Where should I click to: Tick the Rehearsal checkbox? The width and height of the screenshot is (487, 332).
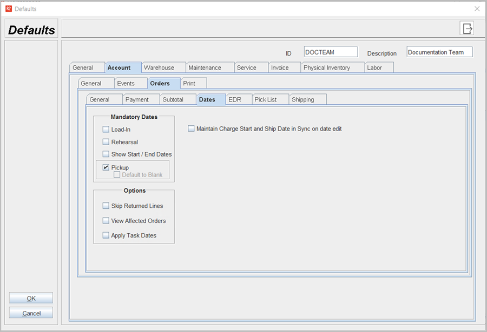tap(106, 141)
